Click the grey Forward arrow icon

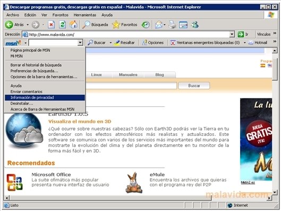pos(35,25)
